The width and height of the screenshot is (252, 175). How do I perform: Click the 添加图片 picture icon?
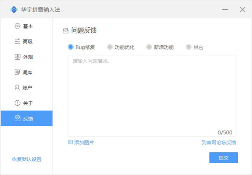71,142
